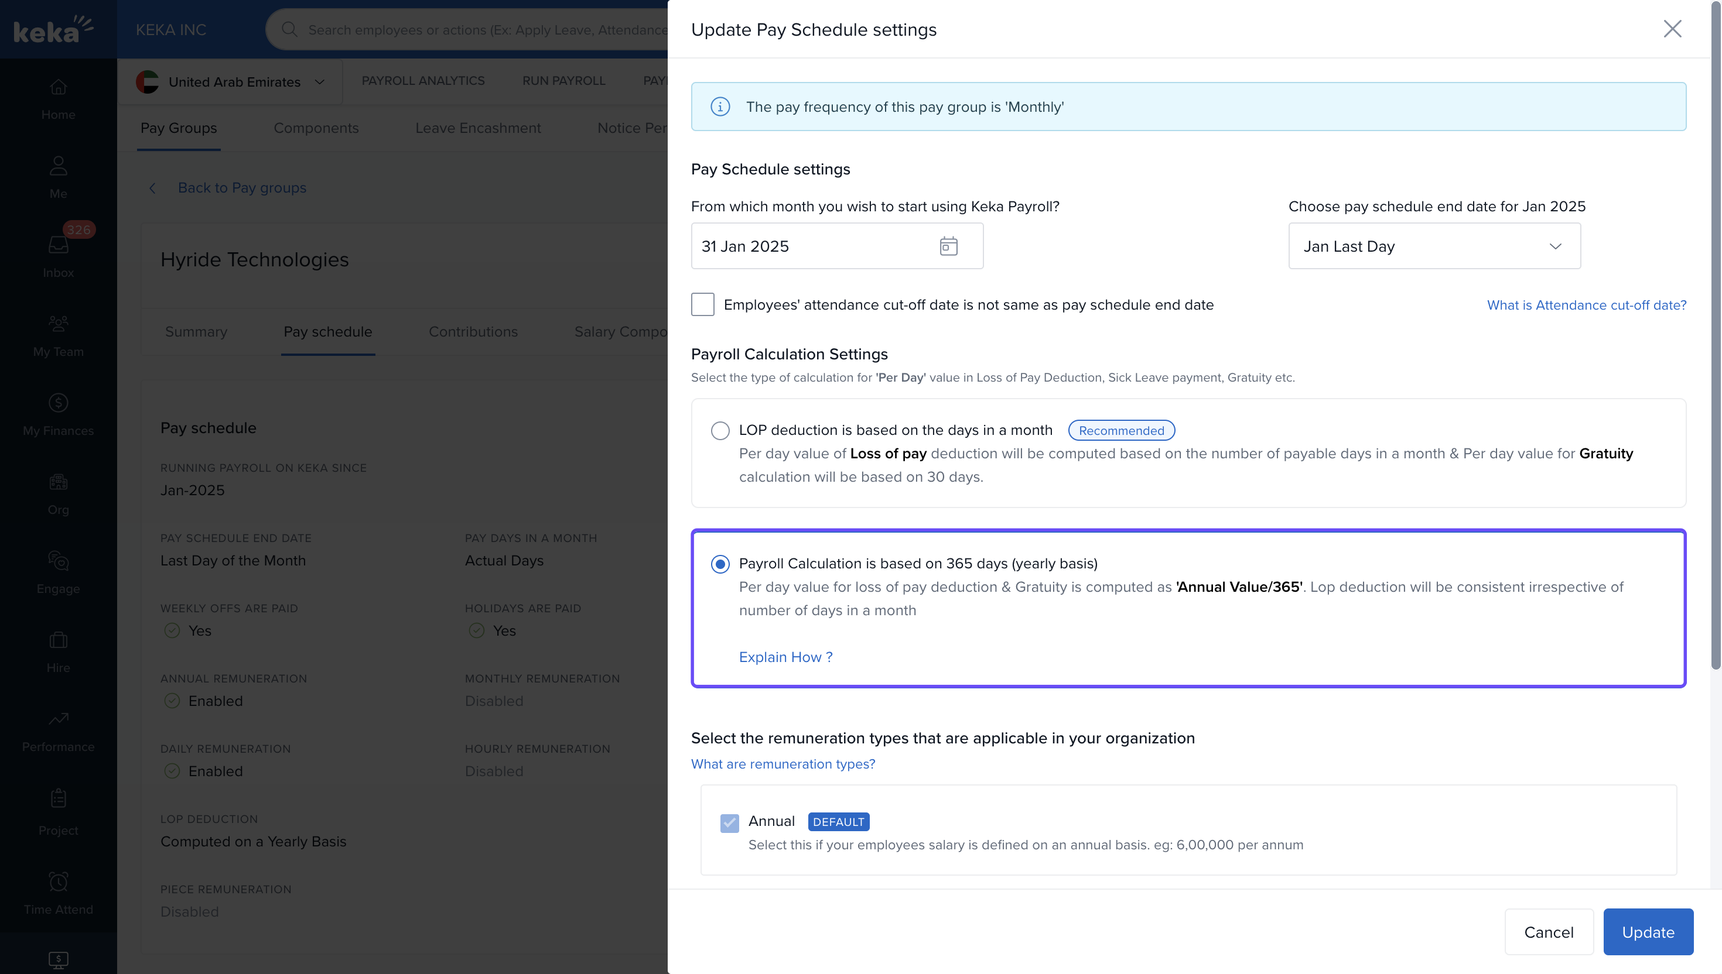The width and height of the screenshot is (1722, 974).
Task: Open My Finances in sidebar
Action: [58, 403]
